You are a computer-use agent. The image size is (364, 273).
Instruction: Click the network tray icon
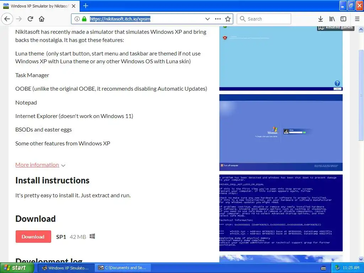point(337,268)
